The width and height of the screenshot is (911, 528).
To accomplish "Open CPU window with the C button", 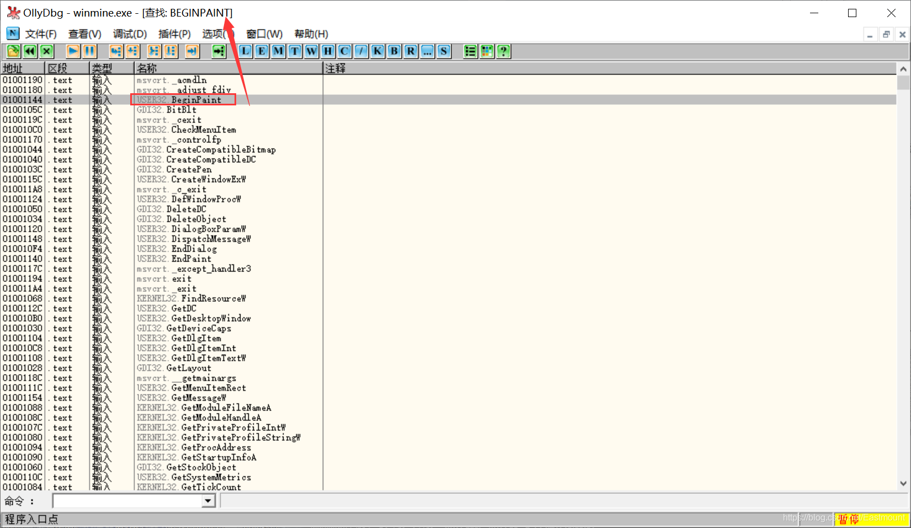I will point(345,51).
